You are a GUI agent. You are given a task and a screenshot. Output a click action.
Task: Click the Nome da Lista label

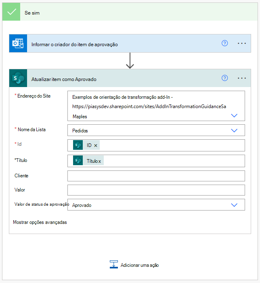(31, 130)
